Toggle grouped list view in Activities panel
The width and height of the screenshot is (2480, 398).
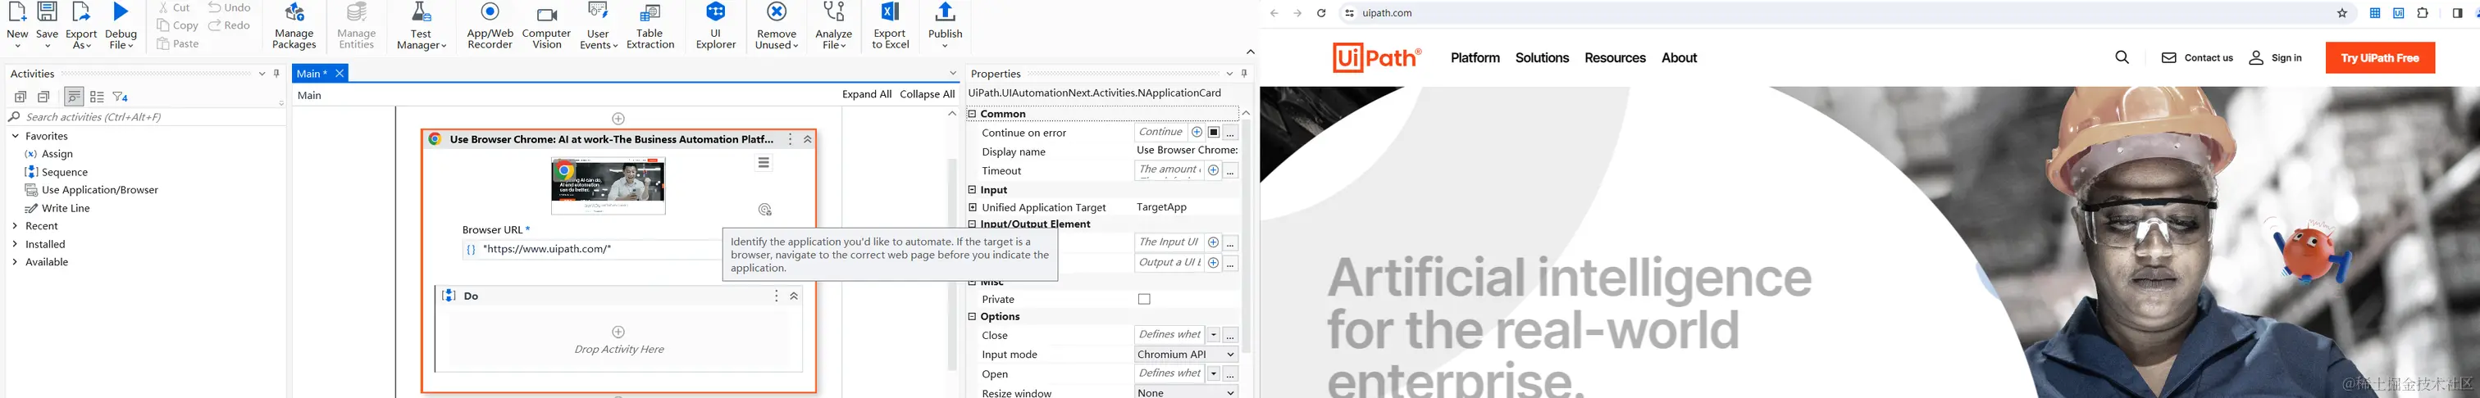96,97
